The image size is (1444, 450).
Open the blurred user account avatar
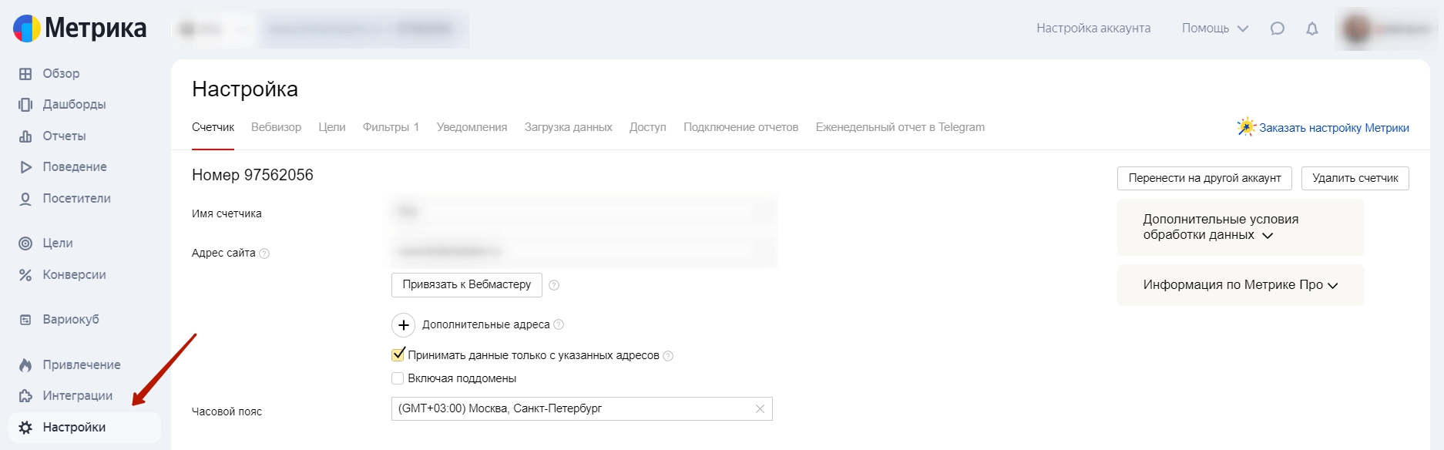1356,29
